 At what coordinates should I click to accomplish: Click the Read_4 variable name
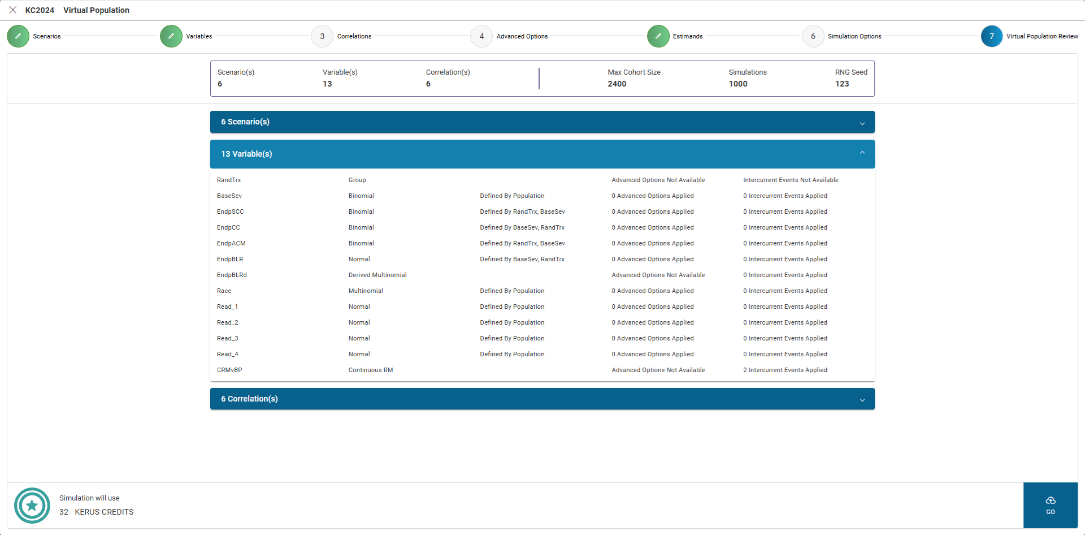(228, 354)
